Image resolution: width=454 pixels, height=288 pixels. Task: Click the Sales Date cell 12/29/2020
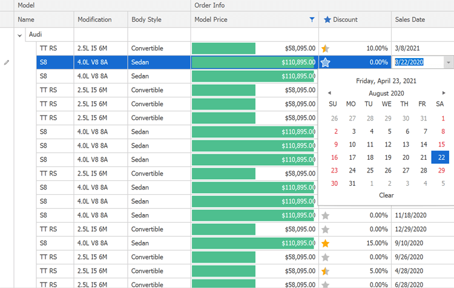[x=423, y=229]
